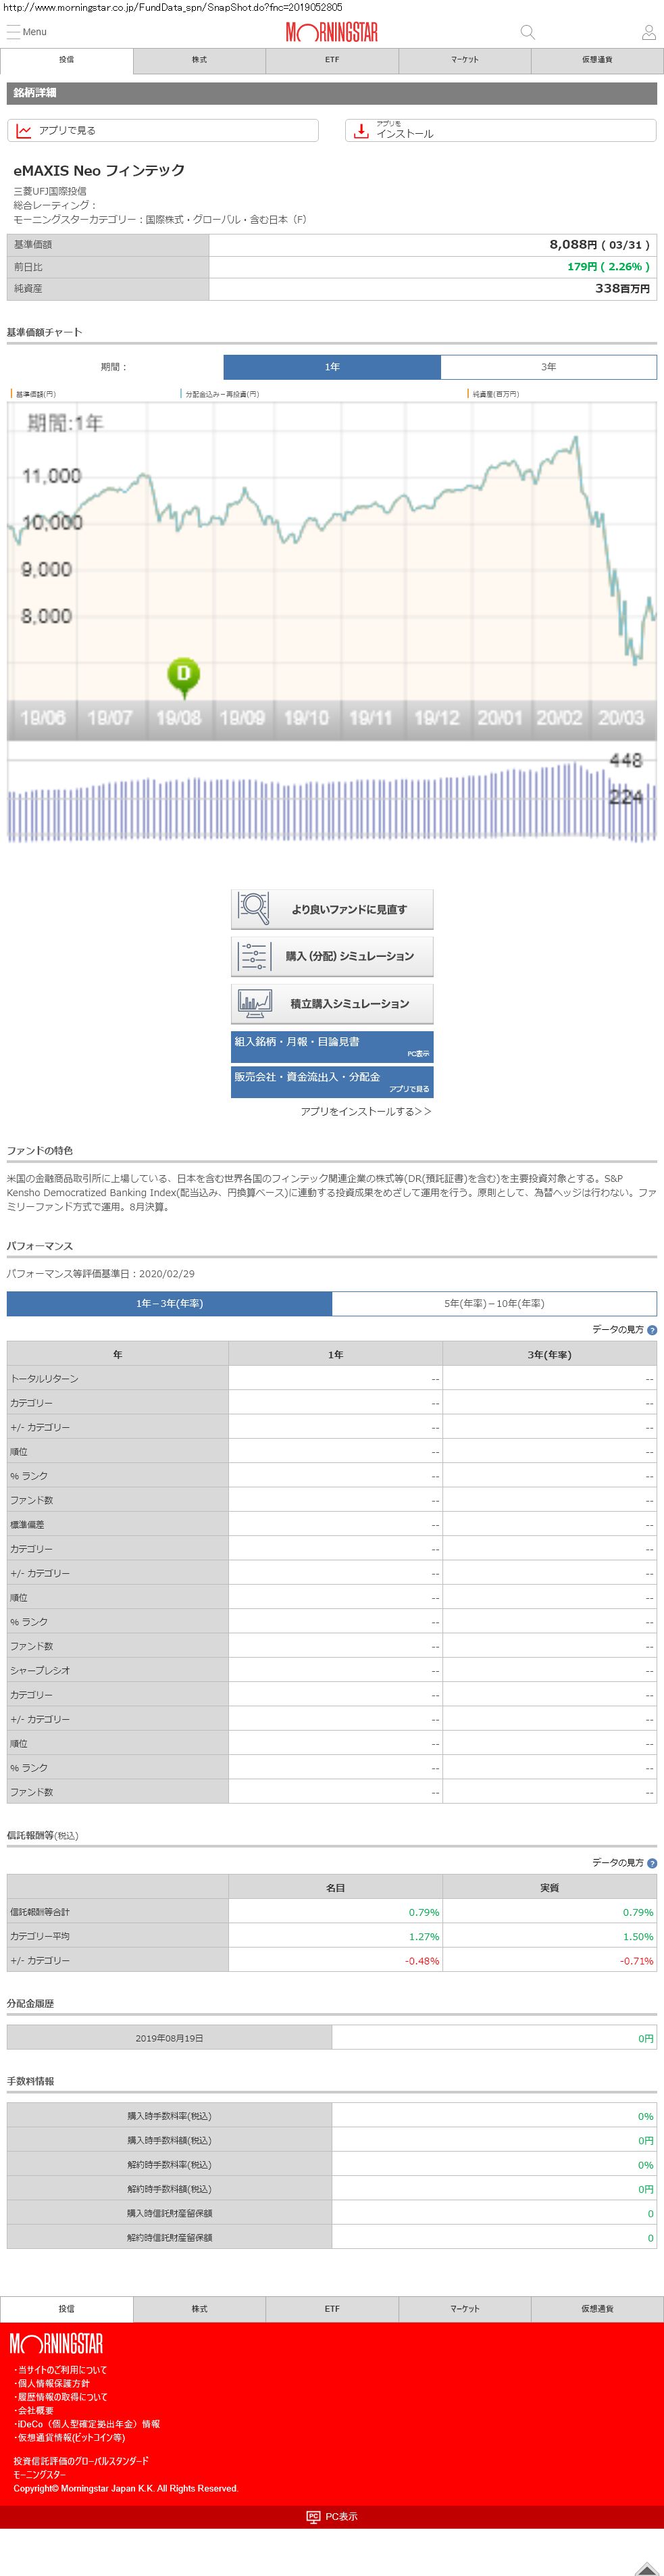The height and width of the screenshot is (2576, 664).
Task: Open 積立購入シミュレーション button
Action: [x=332, y=1003]
